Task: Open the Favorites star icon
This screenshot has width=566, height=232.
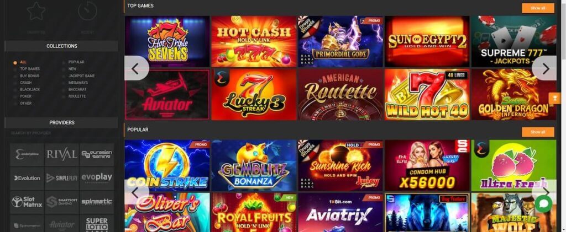Action: click(x=36, y=12)
